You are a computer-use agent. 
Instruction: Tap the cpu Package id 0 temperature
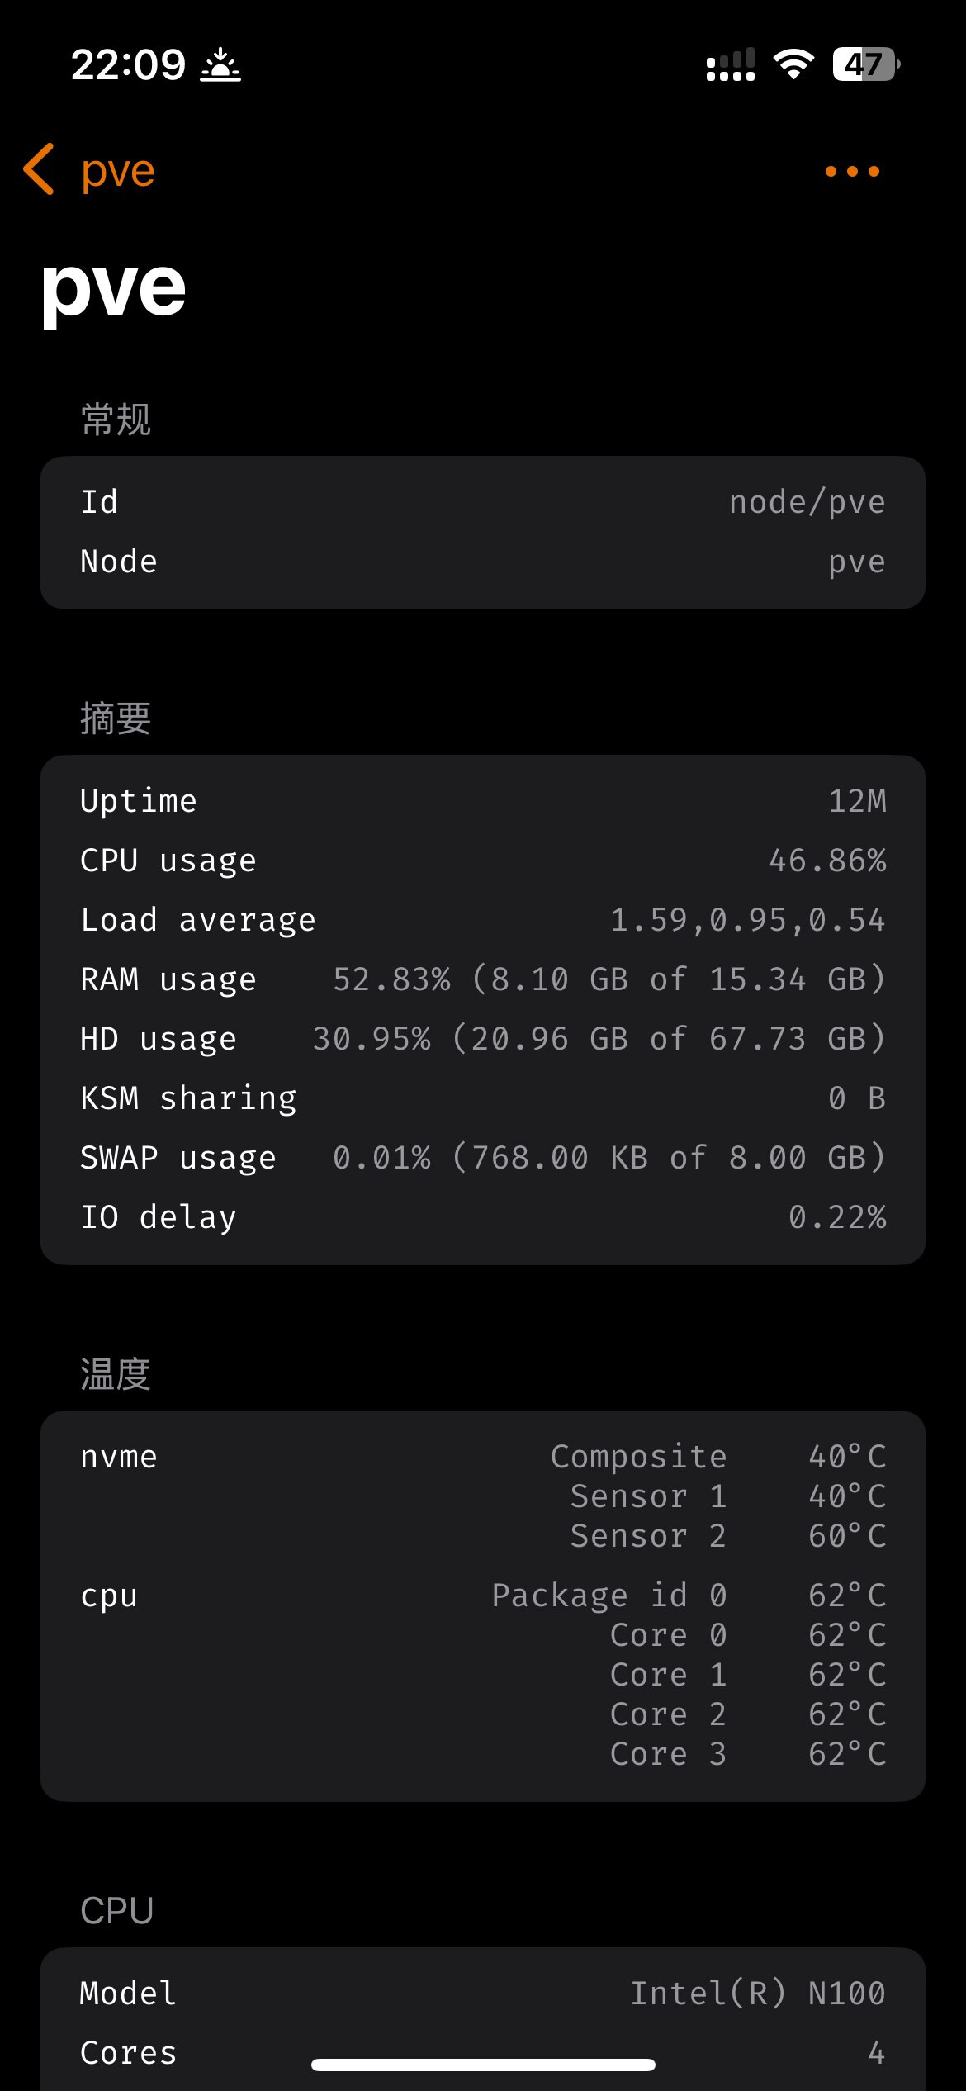[x=689, y=1596]
